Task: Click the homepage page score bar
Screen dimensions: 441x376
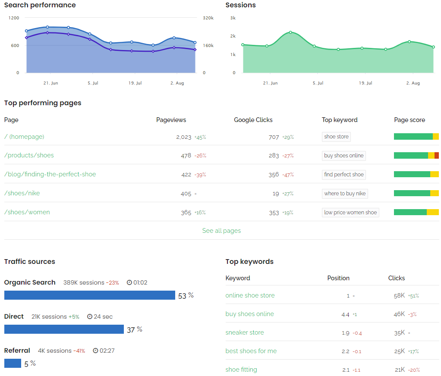Action: pos(416,137)
